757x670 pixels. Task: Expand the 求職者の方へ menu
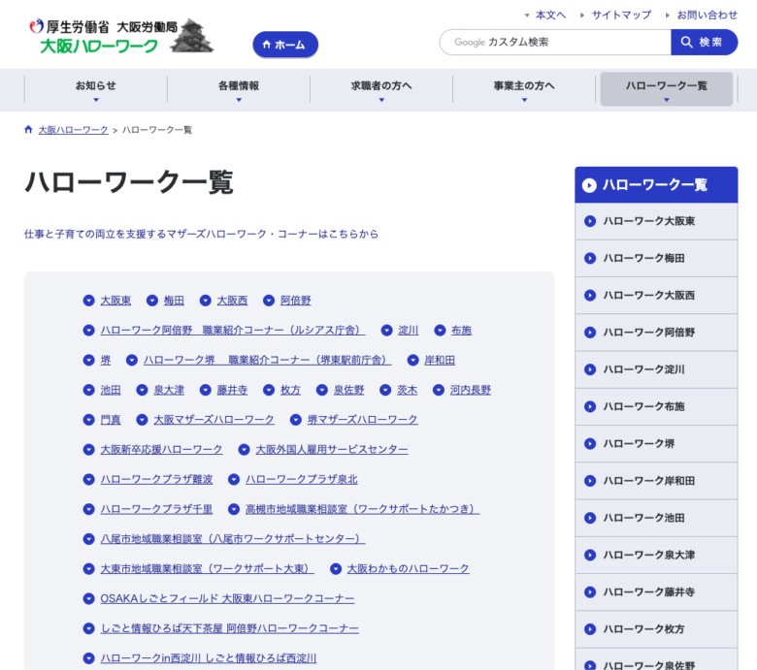(x=381, y=89)
